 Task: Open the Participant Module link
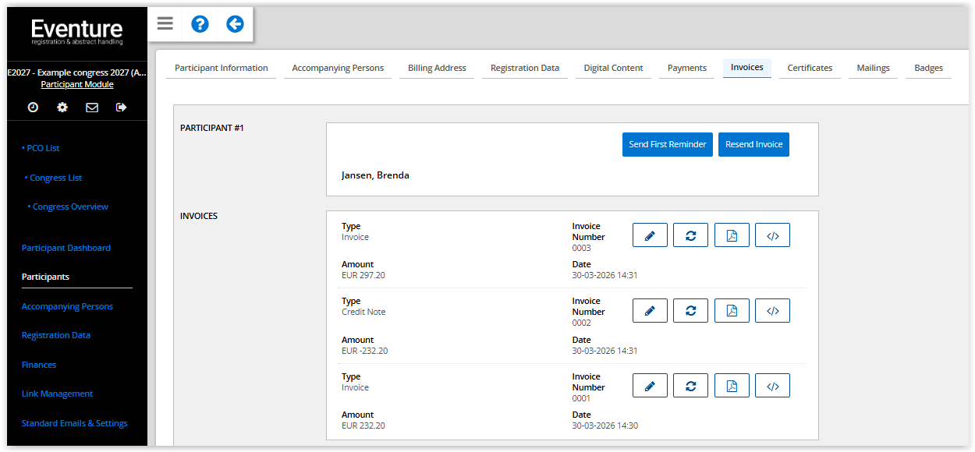click(x=77, y=84)
